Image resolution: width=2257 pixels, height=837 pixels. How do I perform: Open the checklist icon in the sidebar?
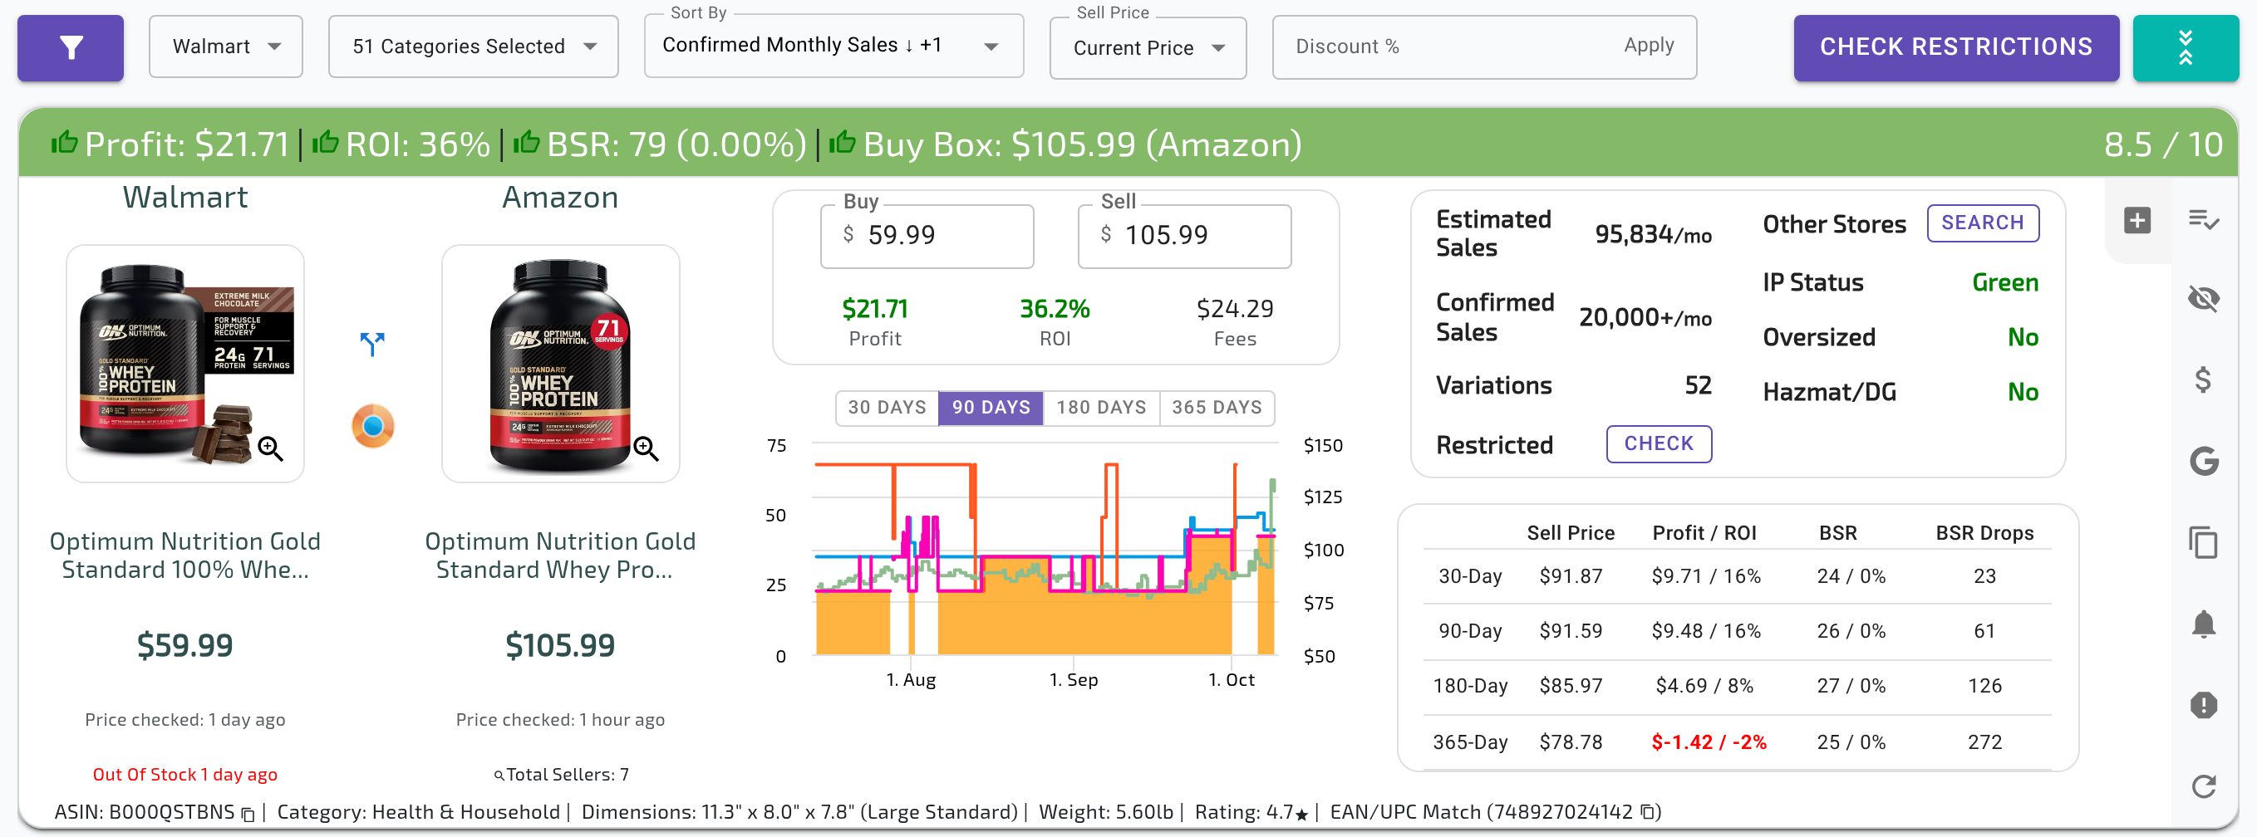pyautogui.click(x=2204, y=220)
